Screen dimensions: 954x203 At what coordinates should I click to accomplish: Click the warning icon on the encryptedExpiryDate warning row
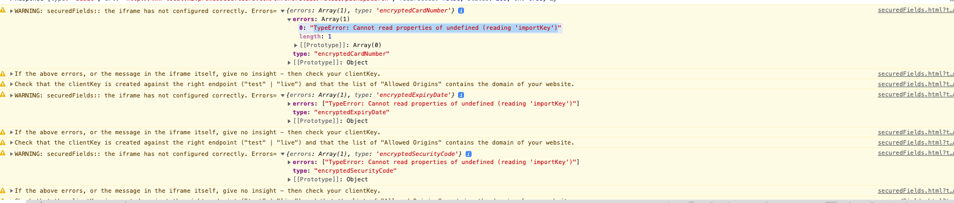[3, 95]
